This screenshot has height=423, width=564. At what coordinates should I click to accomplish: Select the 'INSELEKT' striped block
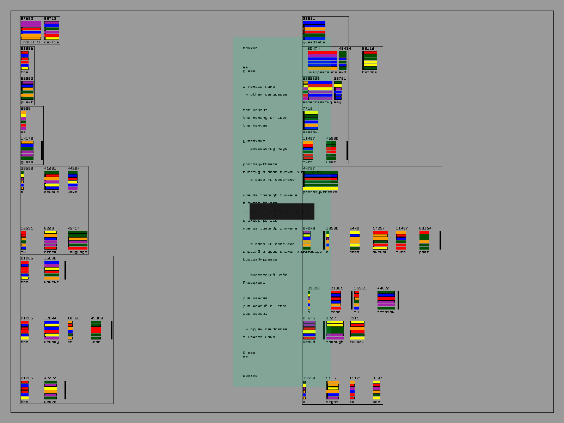31,30
